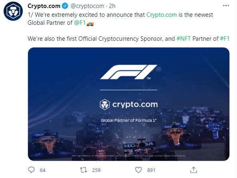
Task: Open the F1 partnership image
Action: pyautogui.click(x=129, y=104)
